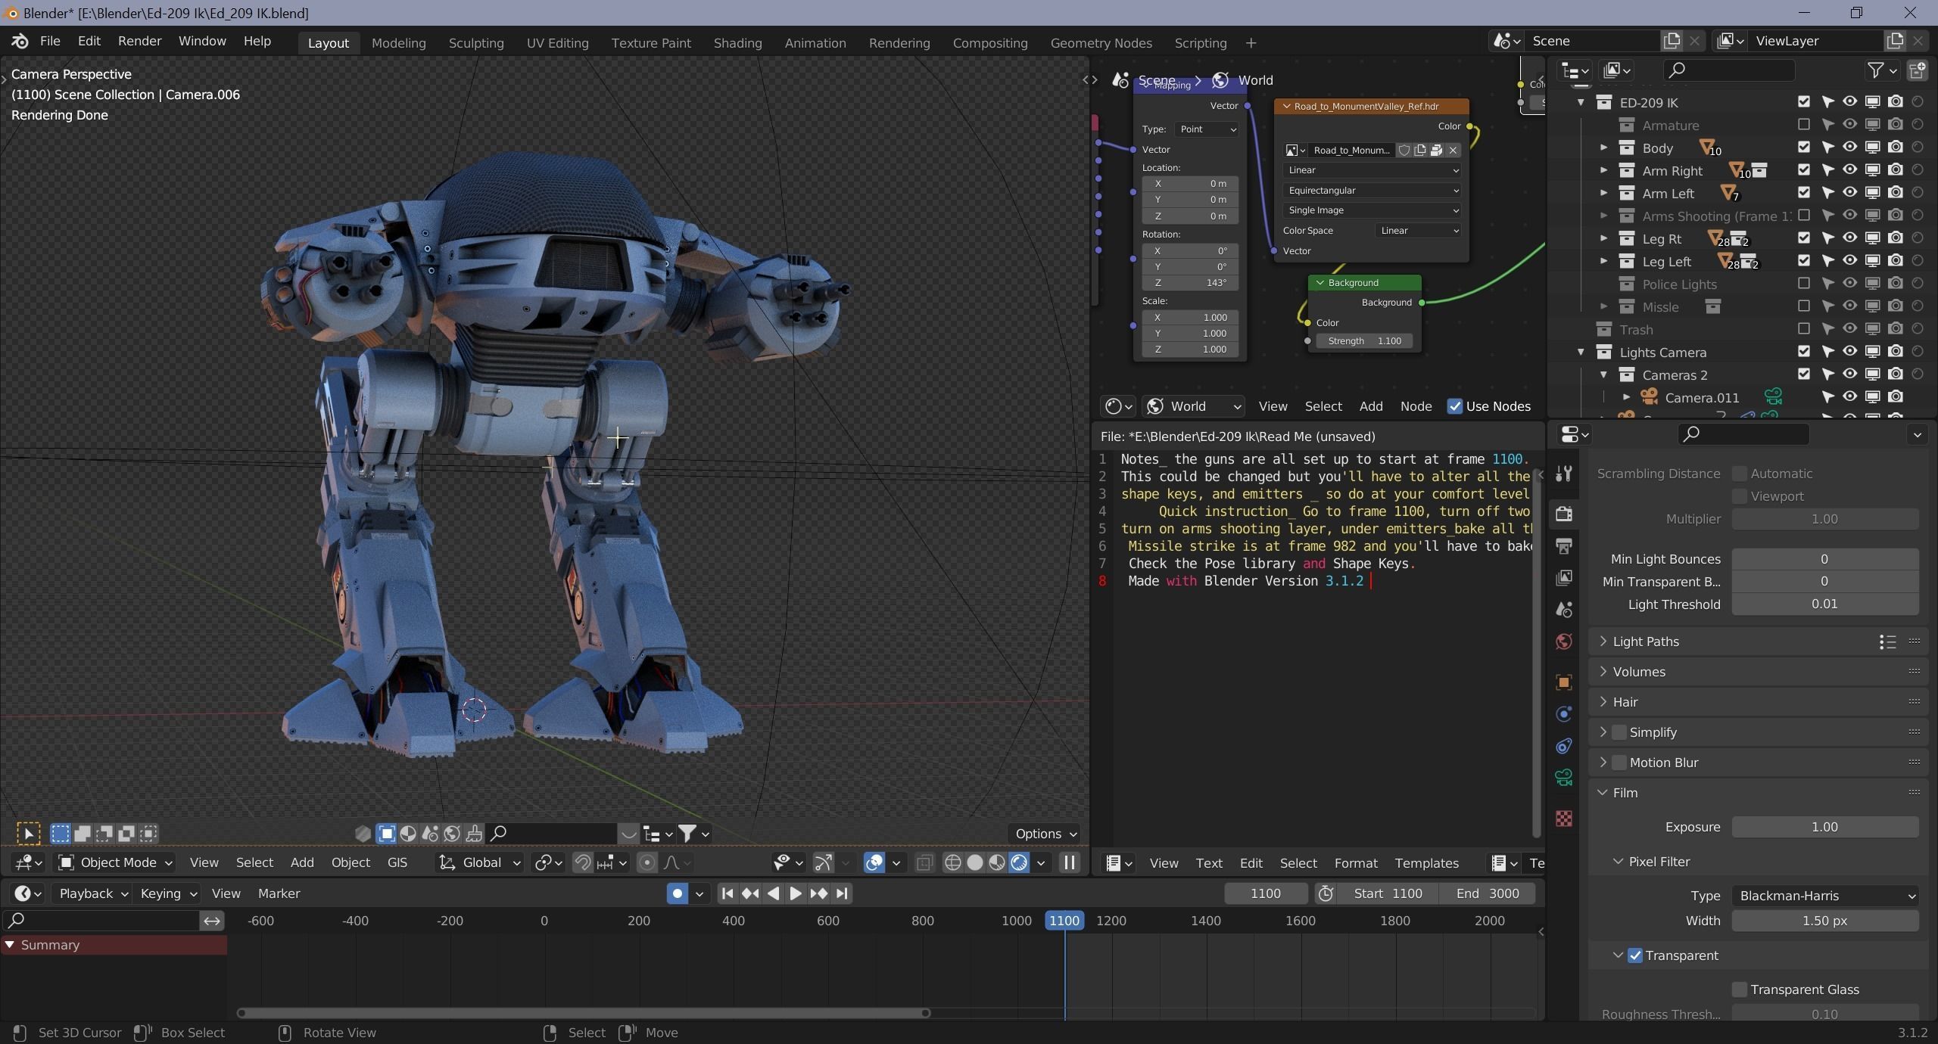The image size is (1938, 1044).
Task: Open the Output properties tab
Action: pyautogui.click(x=1564, y=545)
